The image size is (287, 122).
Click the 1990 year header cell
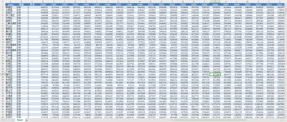(43, 4)
